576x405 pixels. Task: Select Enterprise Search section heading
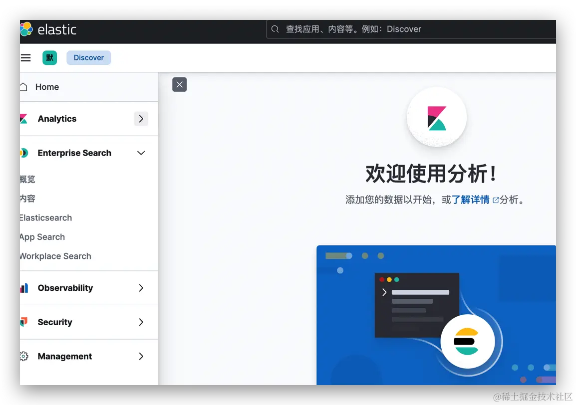tap(74, 153)
